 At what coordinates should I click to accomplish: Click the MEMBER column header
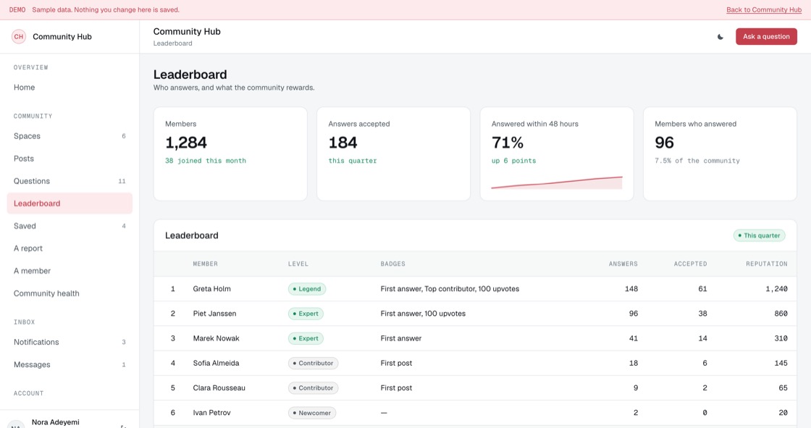(x=206, y=264)
